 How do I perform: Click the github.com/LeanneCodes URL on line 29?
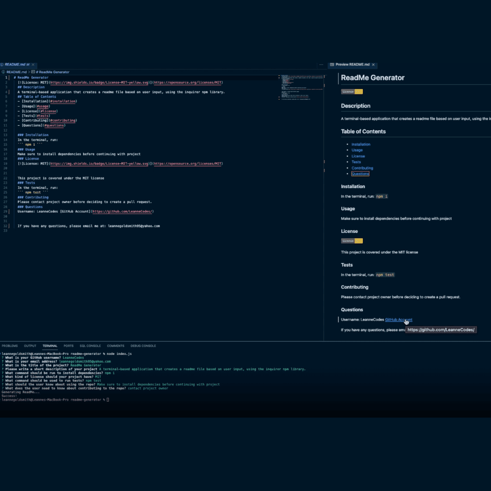[122, 212]
